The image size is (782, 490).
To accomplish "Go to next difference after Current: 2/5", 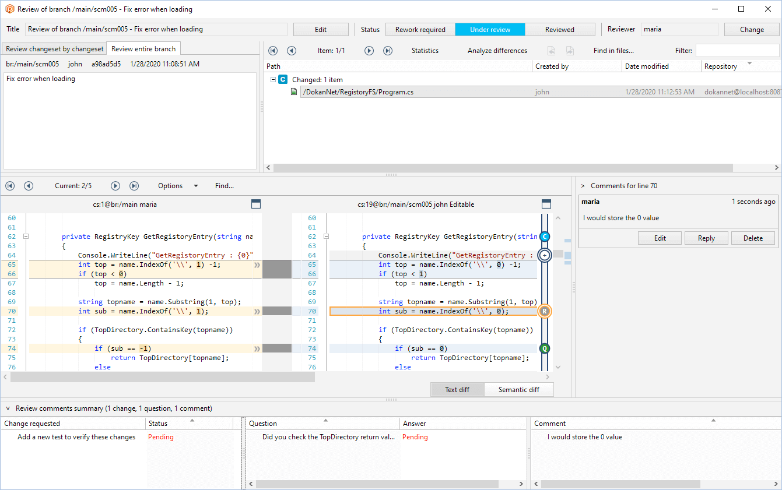I will 115,186.
